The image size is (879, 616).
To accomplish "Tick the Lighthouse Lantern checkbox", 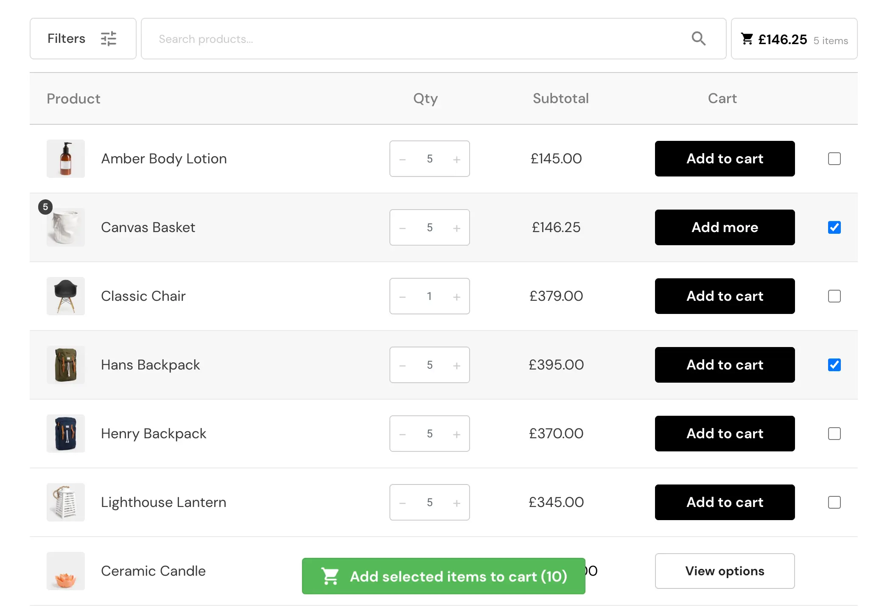I will coord(834,502).
